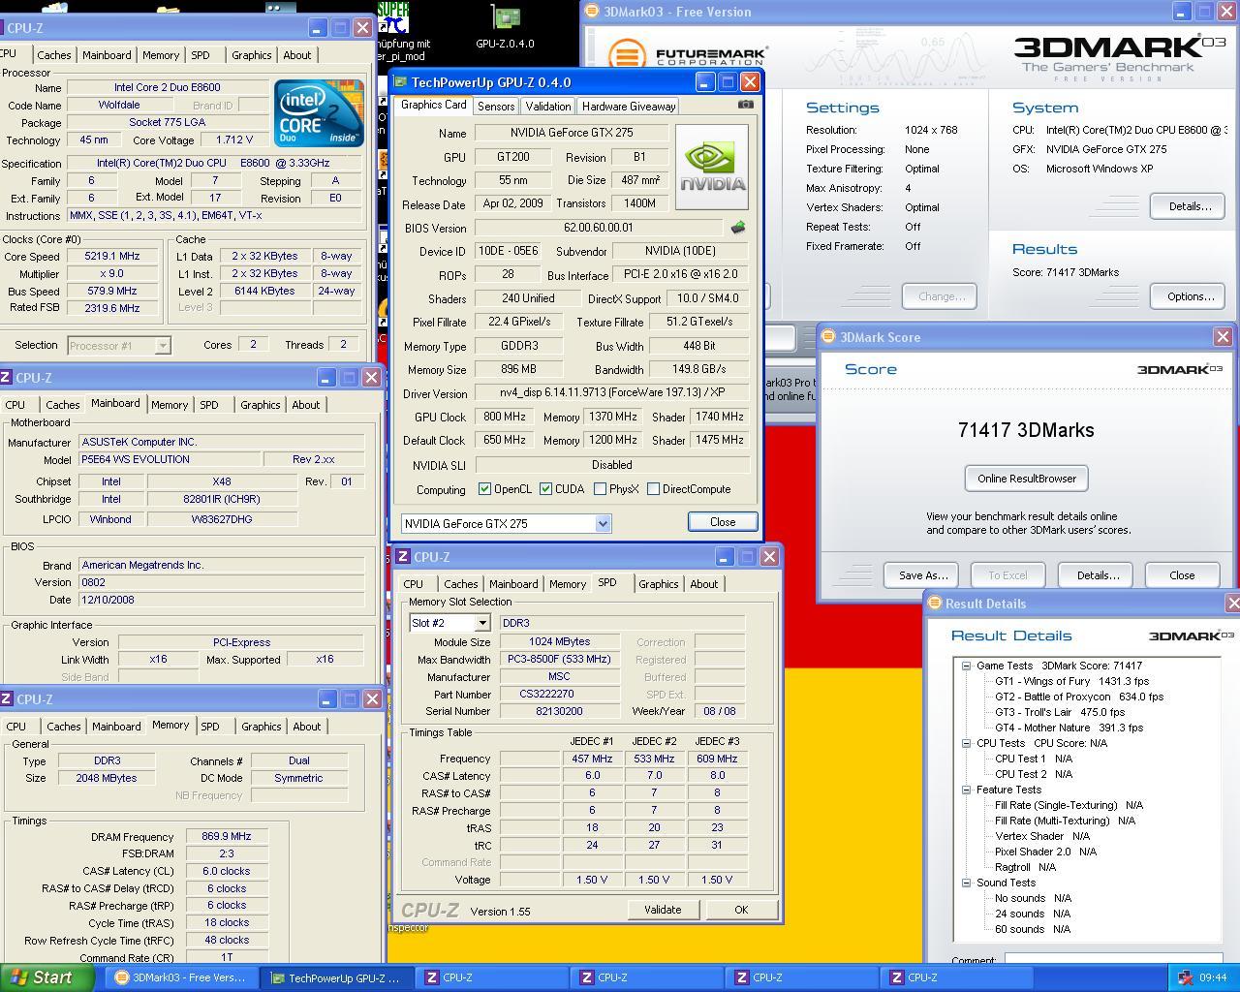Switch to TechPowerUp GPU-Z taskbar item

coord(336,977)
